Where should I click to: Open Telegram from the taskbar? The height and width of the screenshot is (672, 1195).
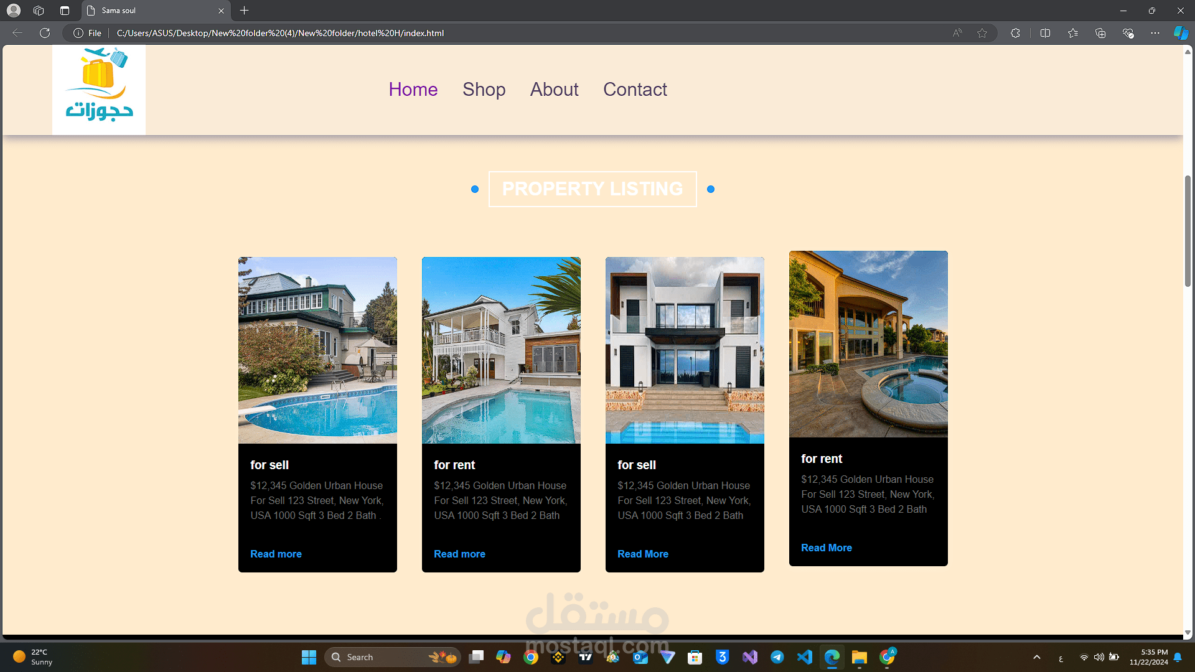click(777, 657)
